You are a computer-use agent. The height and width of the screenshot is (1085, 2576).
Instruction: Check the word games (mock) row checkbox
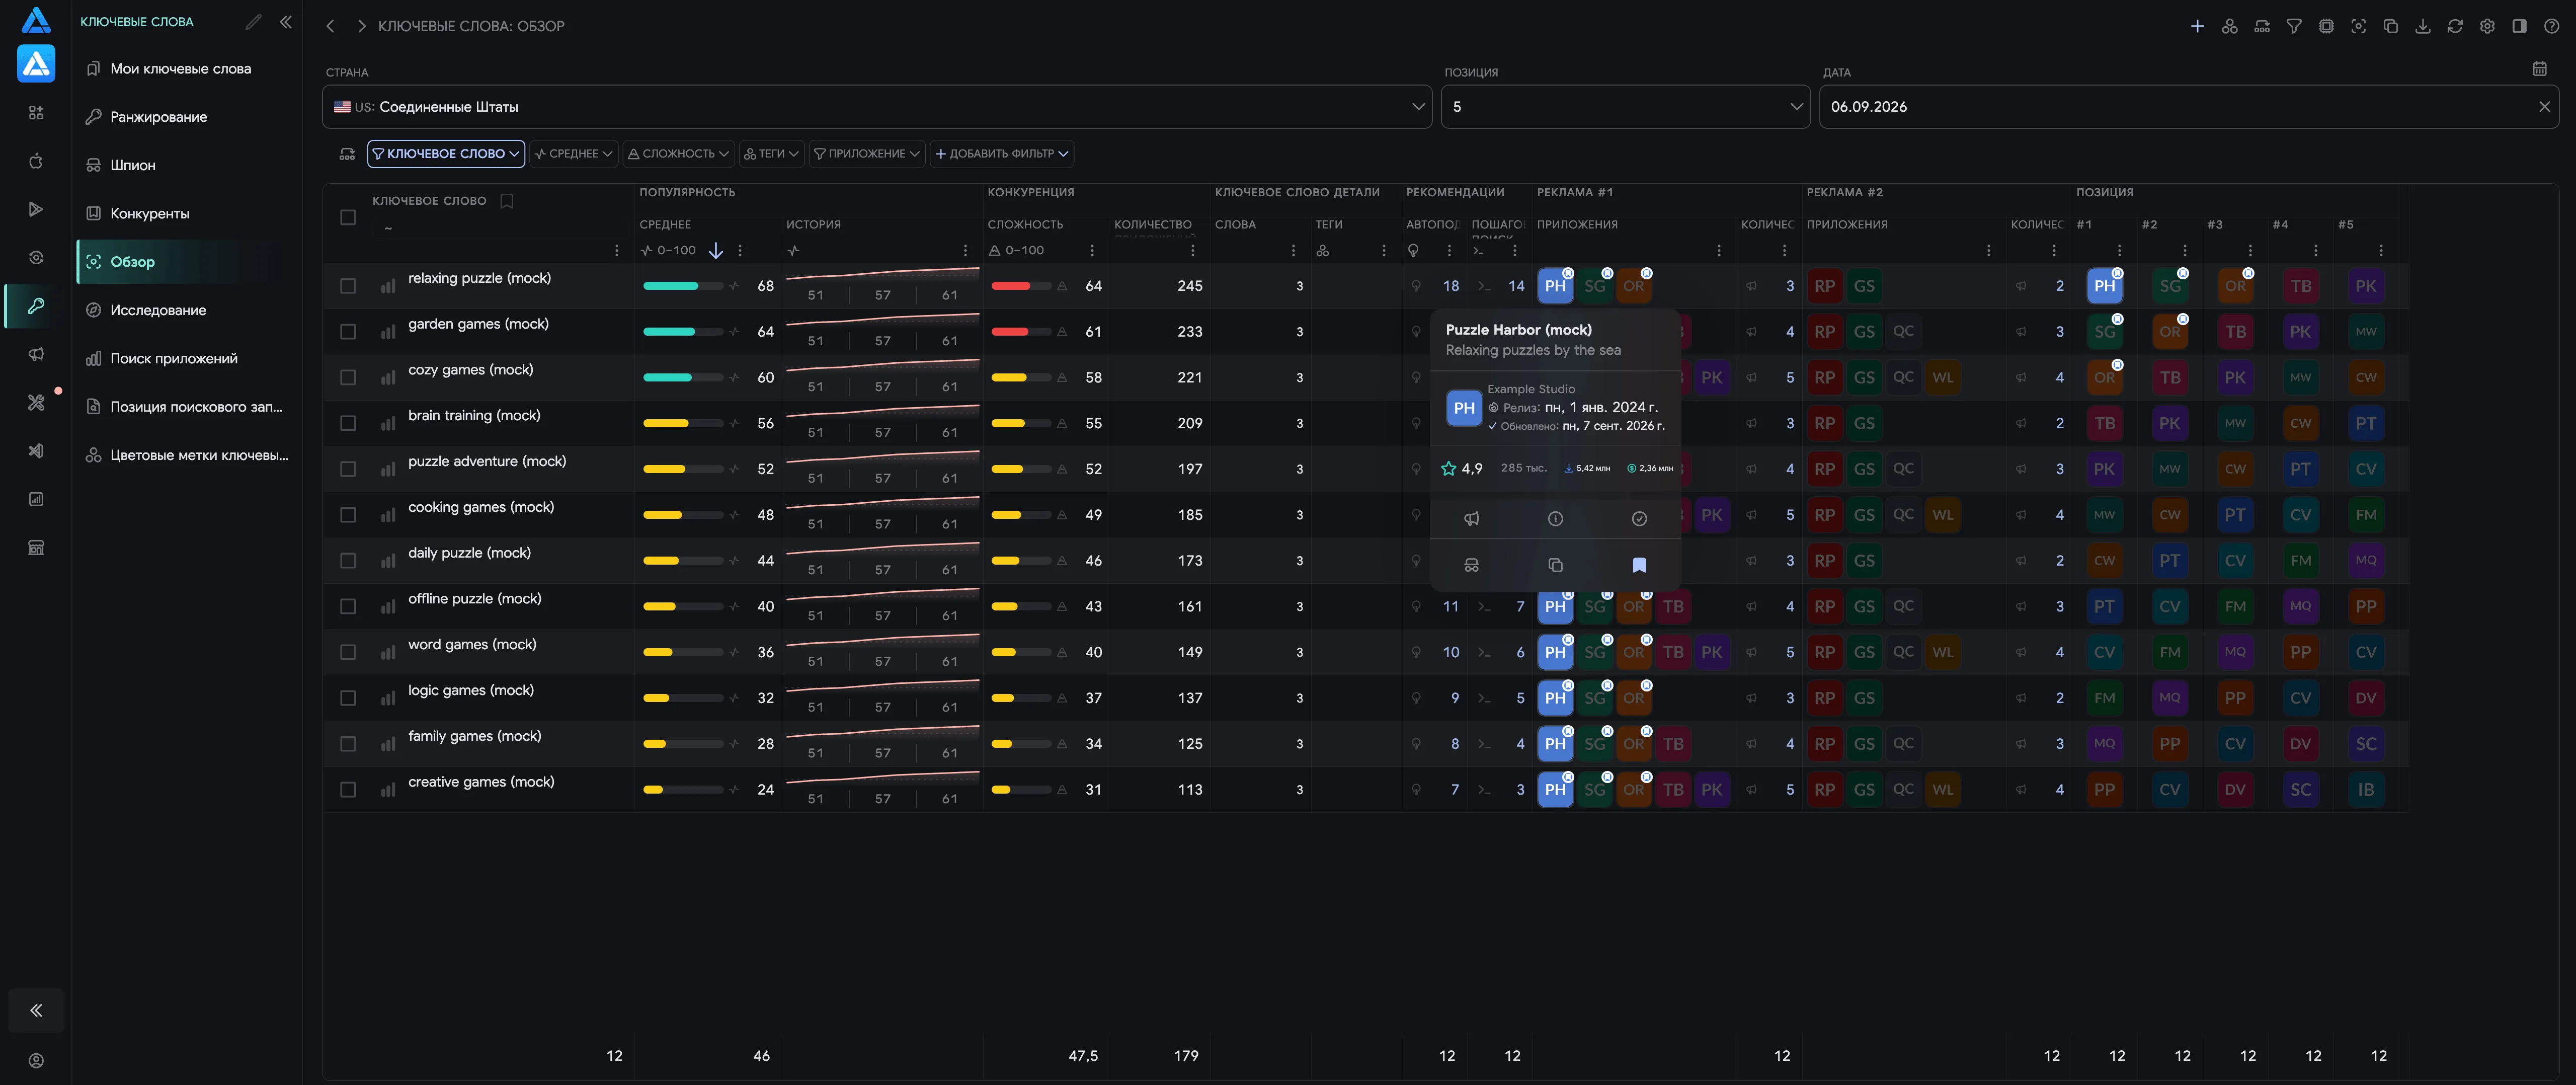pos(348,652)
